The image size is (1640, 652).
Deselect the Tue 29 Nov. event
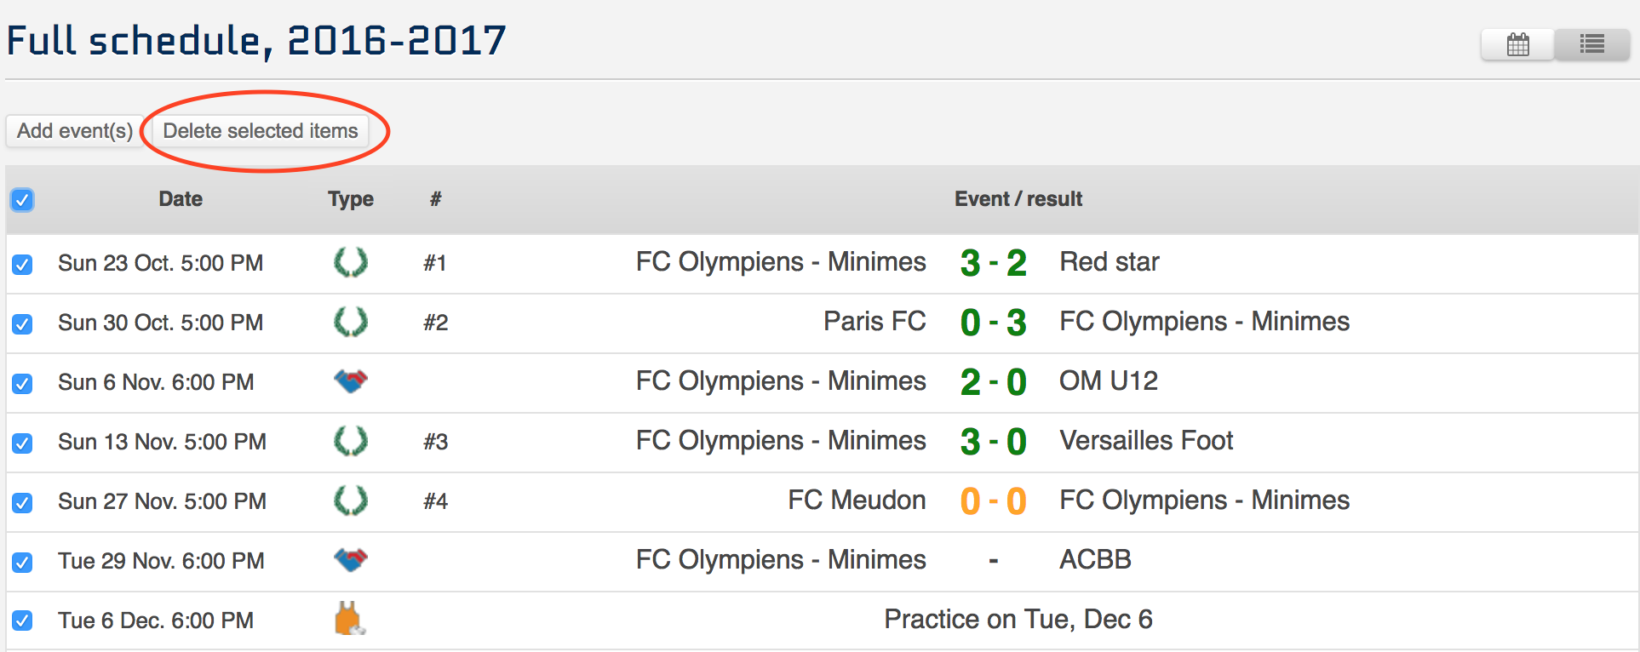(x=22, y=562)
